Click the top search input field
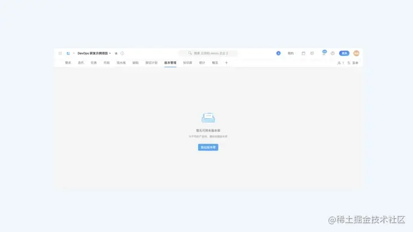Screen dimensions: 413x232 [208, 53]
